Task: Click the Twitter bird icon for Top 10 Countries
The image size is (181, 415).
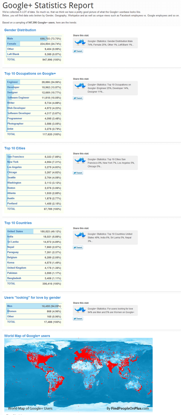Action: (80, 235)
